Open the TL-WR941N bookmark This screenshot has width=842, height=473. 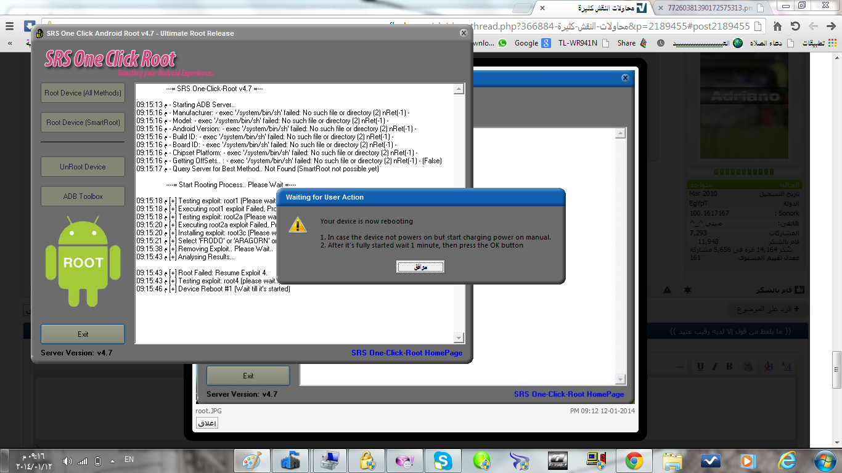[x=584, y=43]
